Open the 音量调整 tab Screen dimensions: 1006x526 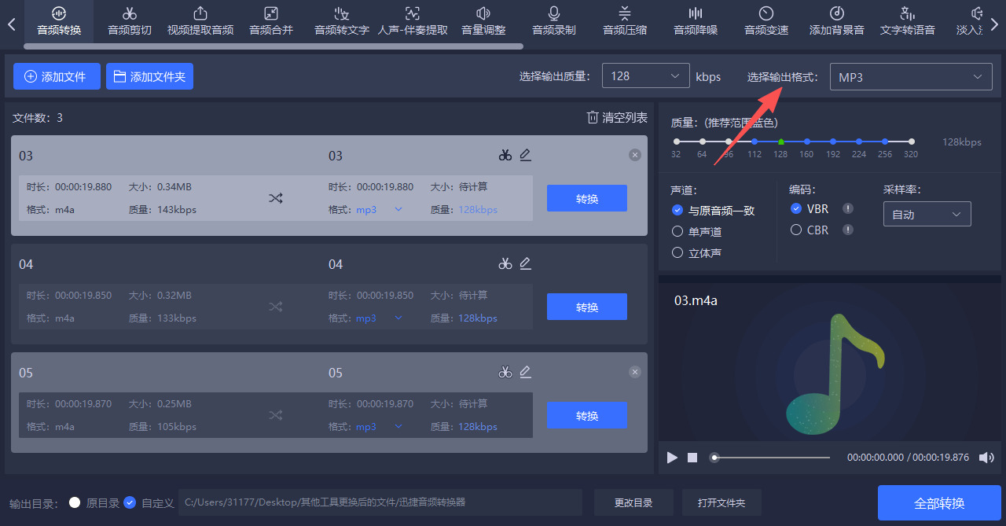tap(483, 21)
